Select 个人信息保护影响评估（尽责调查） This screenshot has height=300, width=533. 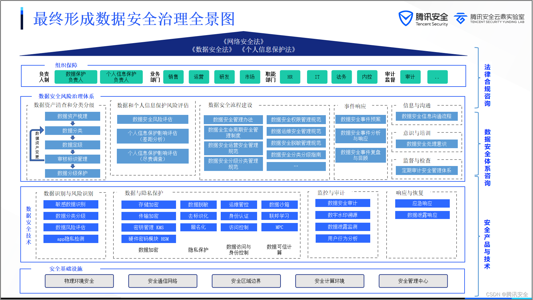pos(153,156)
